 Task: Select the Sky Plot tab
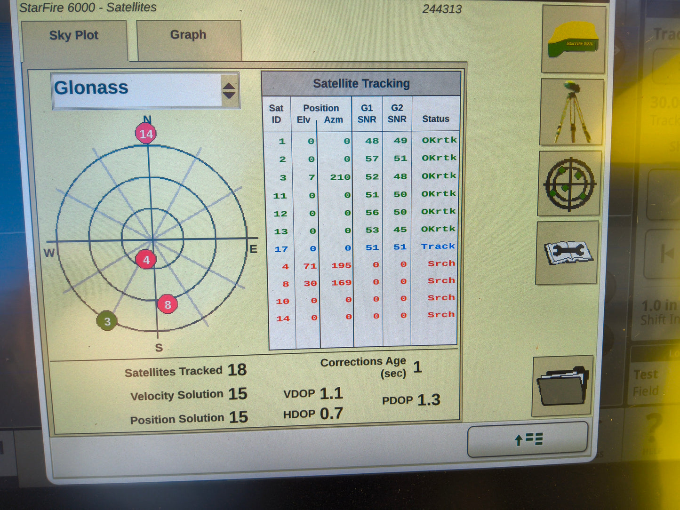tap(73, 35)
